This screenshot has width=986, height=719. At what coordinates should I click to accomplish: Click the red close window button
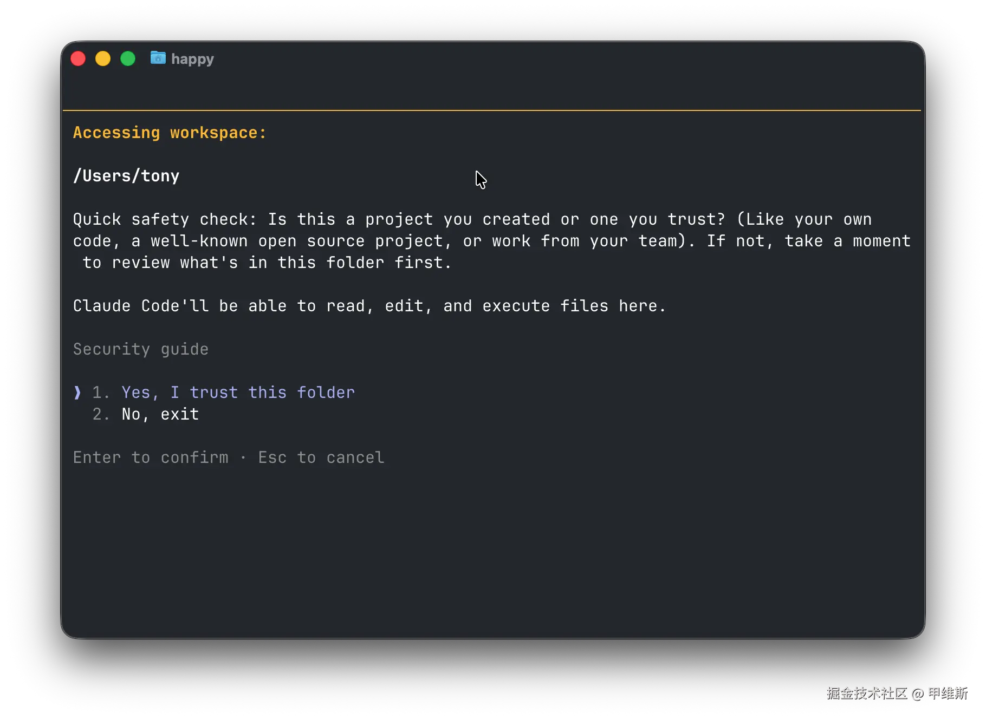(x=78, y=58)
